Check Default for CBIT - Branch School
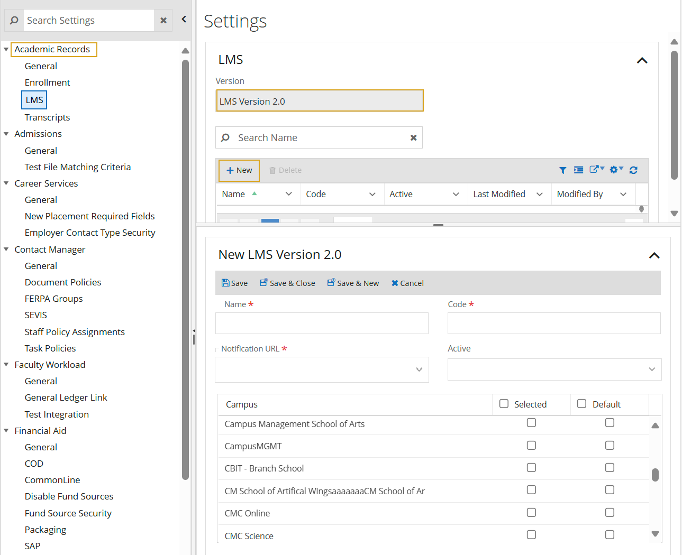682x555 pixels. coord(610,468)
